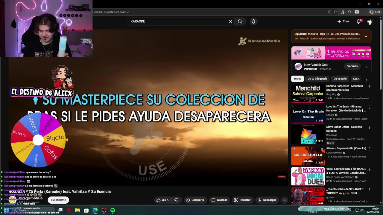
Task: Click Aitana - Superestrella (Karaoke) title
Action: 346,148
